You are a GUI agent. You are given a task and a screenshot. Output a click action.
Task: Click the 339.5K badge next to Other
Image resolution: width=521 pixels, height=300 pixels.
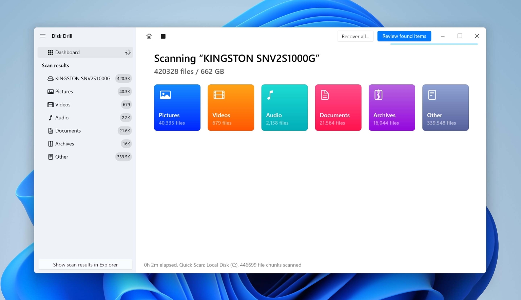coord(123,157)
